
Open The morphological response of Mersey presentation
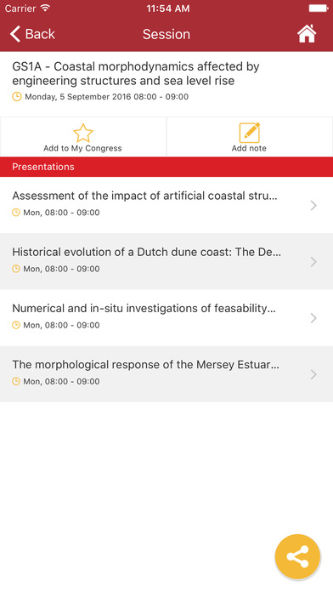166,374
